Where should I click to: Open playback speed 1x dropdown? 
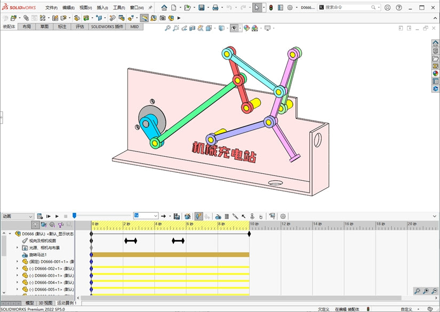point(146,215)
